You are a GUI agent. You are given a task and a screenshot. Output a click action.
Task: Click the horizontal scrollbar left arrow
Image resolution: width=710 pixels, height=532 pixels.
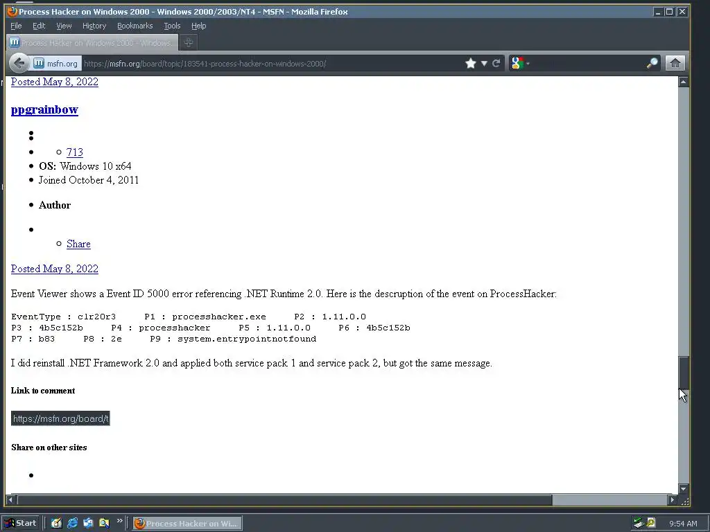click(11, 500)
